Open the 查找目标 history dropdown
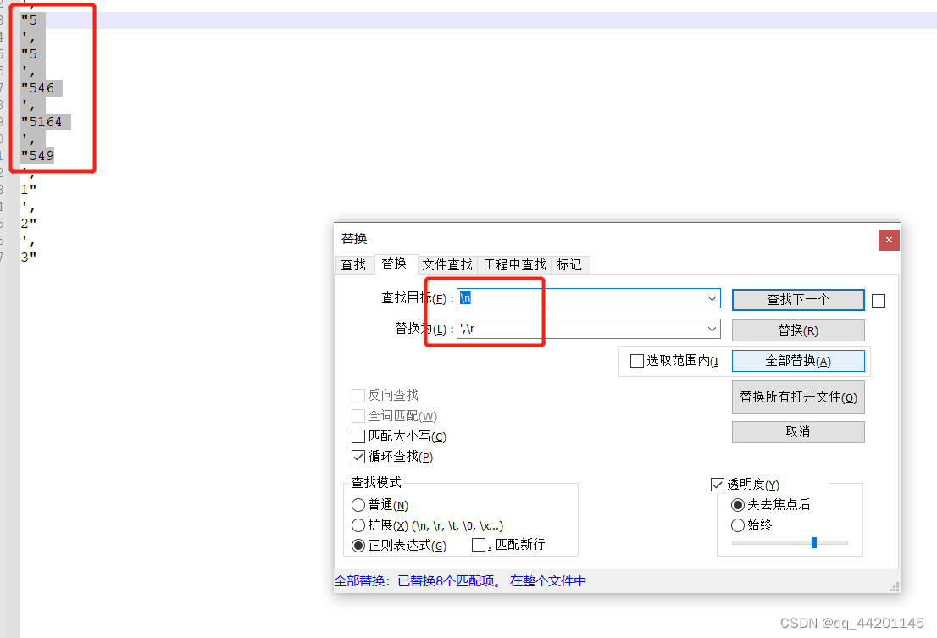 pyautogui.click(x=712, y=298)
